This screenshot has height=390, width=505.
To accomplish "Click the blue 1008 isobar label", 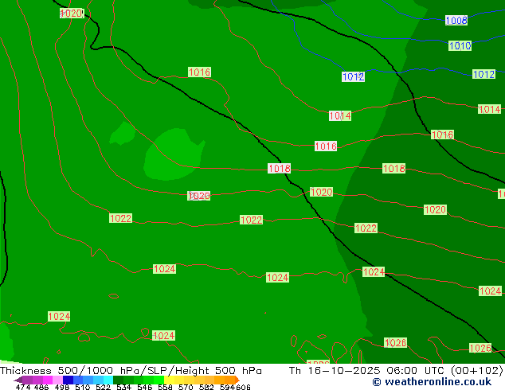I will (x=456, y=20).
